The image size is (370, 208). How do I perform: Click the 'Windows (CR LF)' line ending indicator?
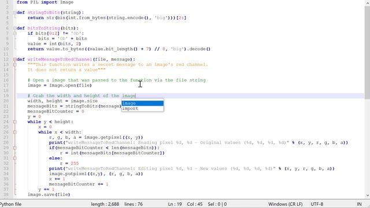285,204
